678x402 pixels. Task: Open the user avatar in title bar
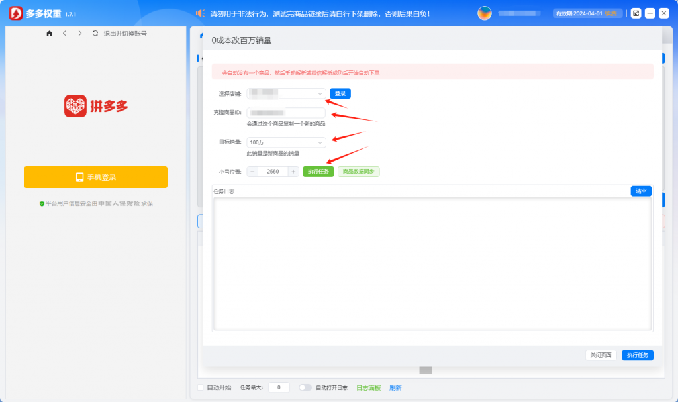pos(484,13)
